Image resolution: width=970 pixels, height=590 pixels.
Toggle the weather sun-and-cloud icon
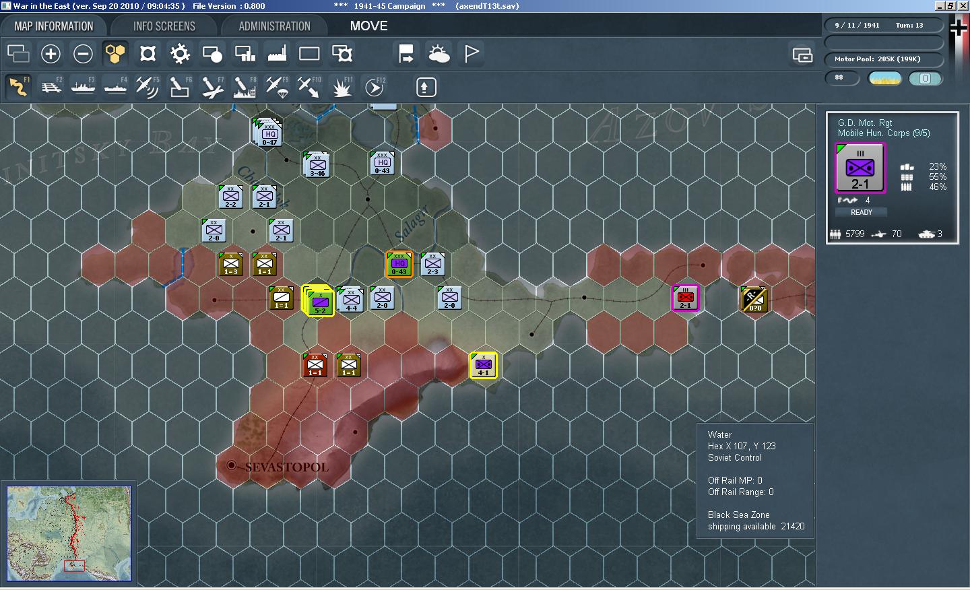pyautogui.click(x=439, y=54)
